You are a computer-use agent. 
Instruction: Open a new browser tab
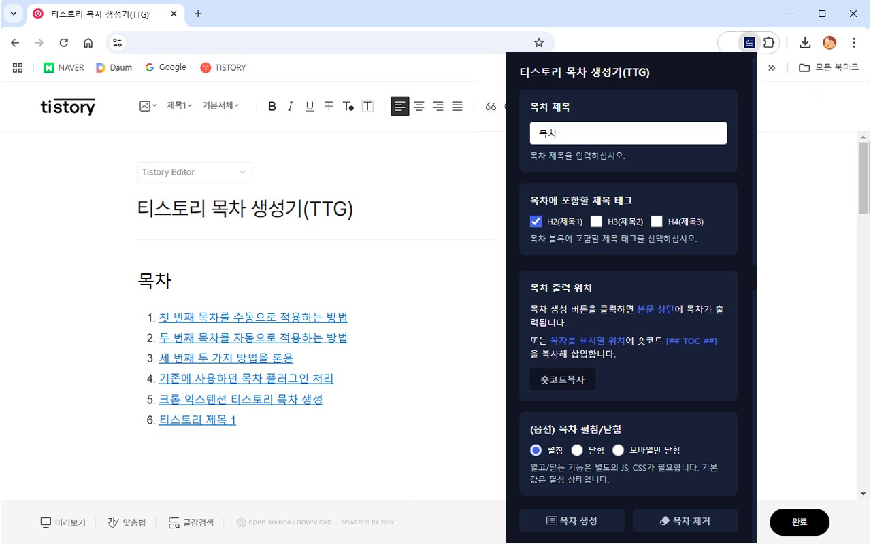coord(198,14)
